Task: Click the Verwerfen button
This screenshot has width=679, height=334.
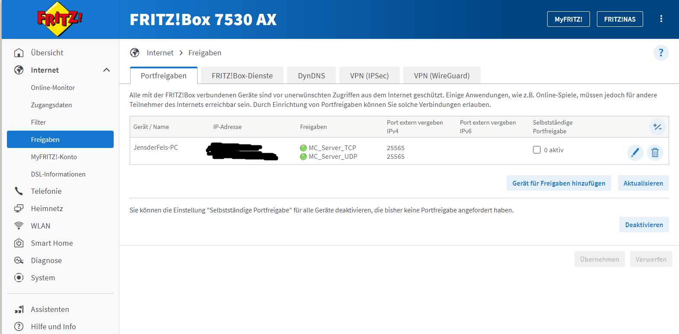Action: (651, 259)
